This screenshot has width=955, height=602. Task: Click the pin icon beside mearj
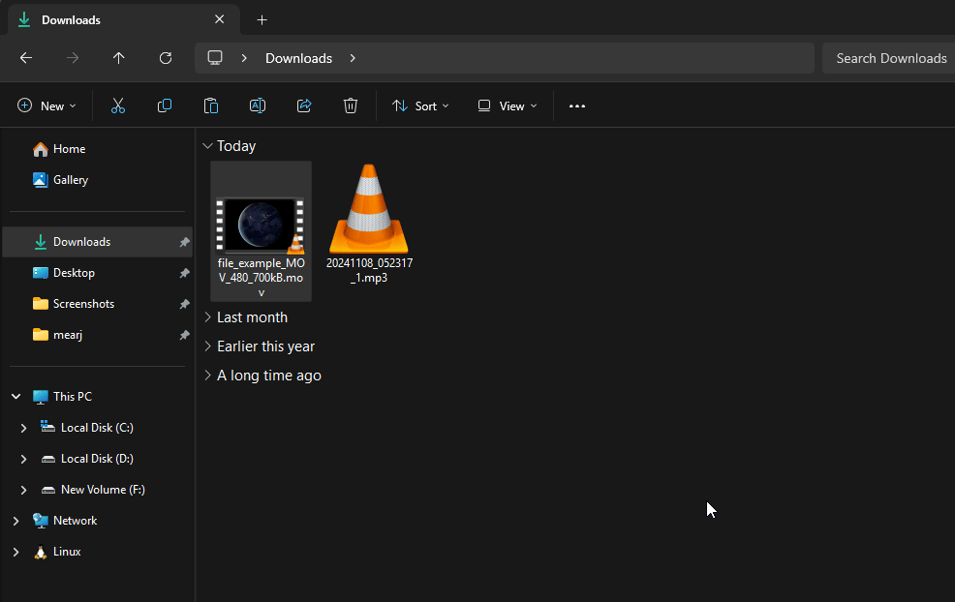click(184, 336)
